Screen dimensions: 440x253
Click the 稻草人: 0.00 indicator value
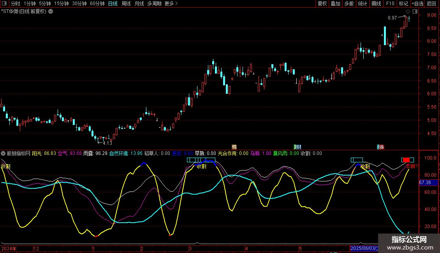[157, 153]
